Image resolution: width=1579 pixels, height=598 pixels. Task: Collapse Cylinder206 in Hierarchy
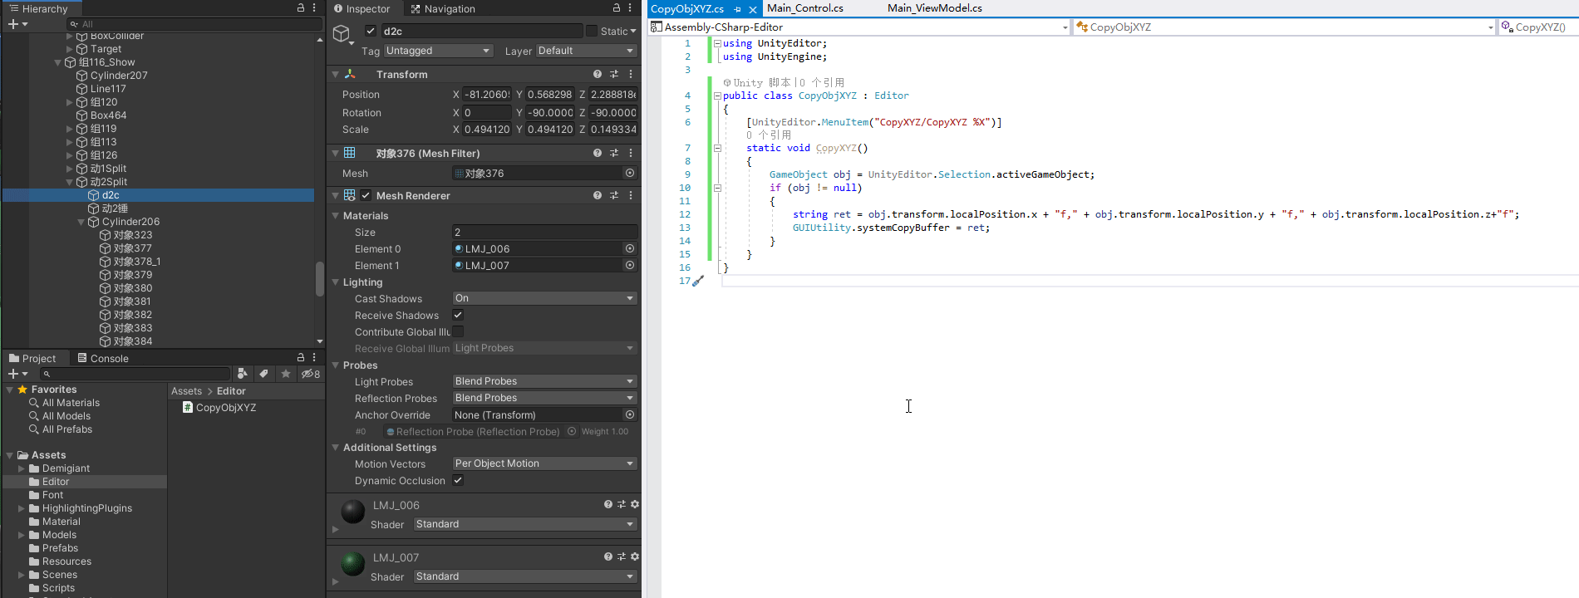[x=81, y=222]
